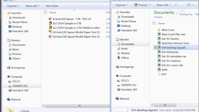The image size is (199, 112).
Task: Click the Favorites star icon in the left window
Action: (9, 13)
